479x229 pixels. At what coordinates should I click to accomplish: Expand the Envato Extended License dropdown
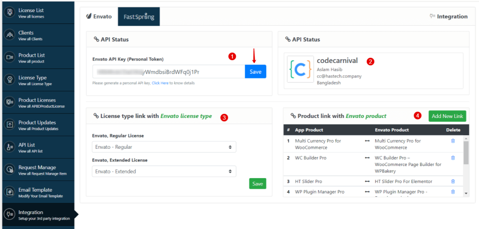click(164, 171)
